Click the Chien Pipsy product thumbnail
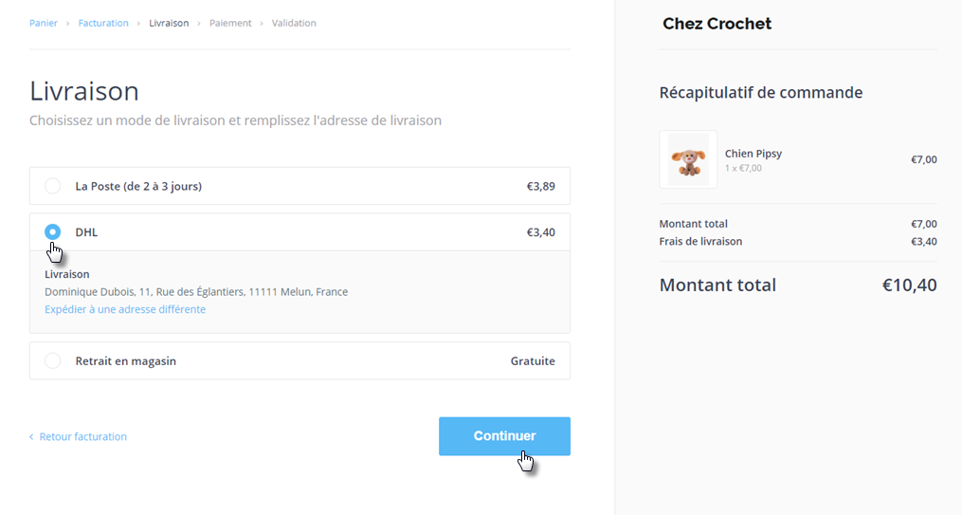962x515 pixels. tap(688, 159)
